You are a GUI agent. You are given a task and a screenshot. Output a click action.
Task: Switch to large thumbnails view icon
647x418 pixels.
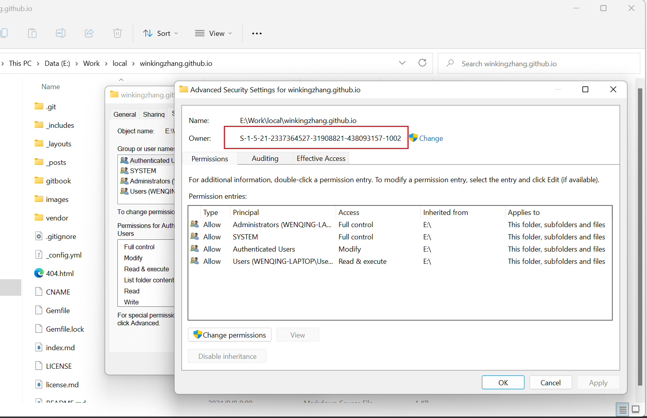click(x=636, y=410)
